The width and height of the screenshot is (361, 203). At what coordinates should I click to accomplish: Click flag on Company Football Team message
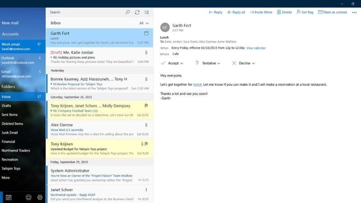pos(146,106)
